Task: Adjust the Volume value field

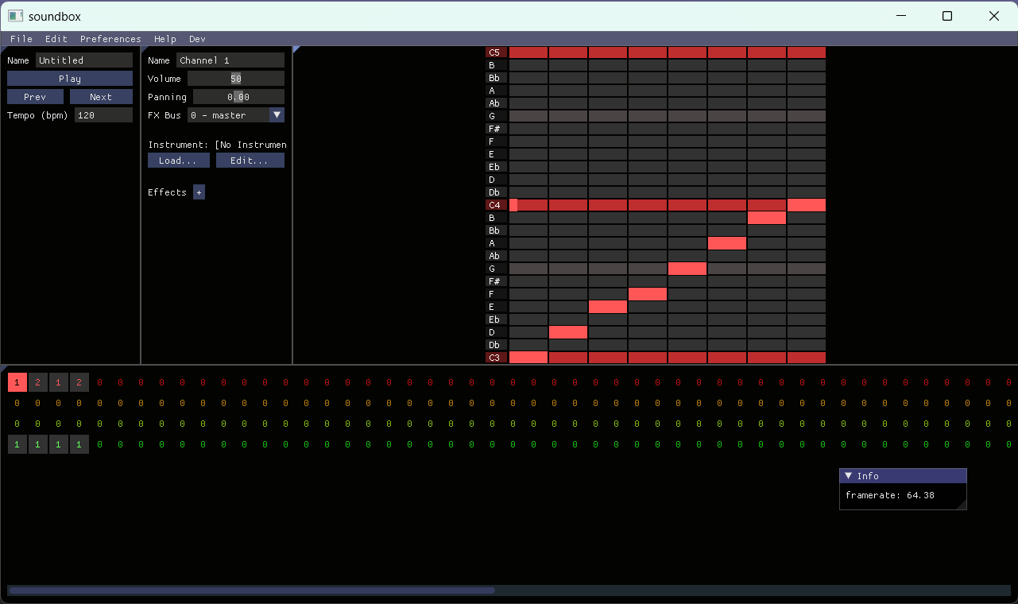Action: click(x=236, y=78)
